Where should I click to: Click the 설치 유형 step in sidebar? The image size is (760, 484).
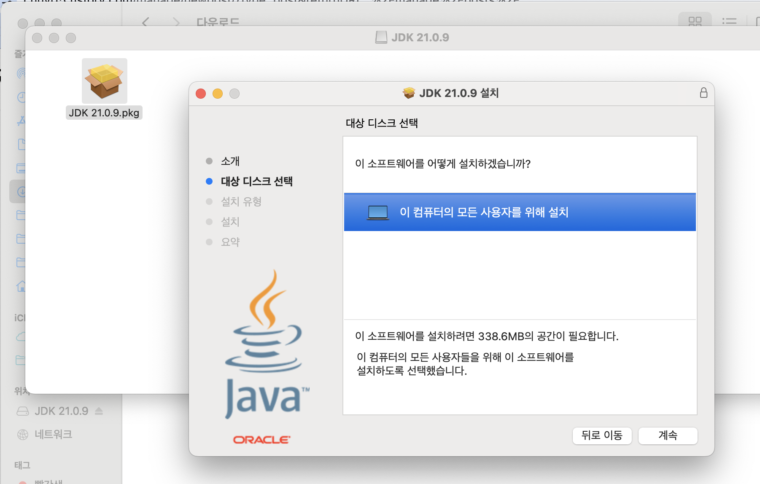241,202
